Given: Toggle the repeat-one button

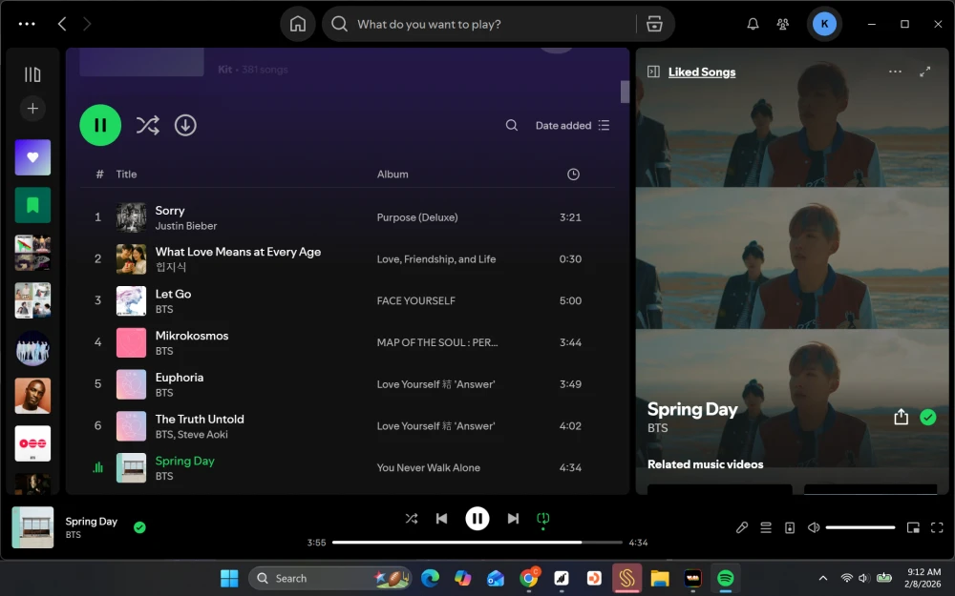Looking at the screenshot, I should 542,518.
